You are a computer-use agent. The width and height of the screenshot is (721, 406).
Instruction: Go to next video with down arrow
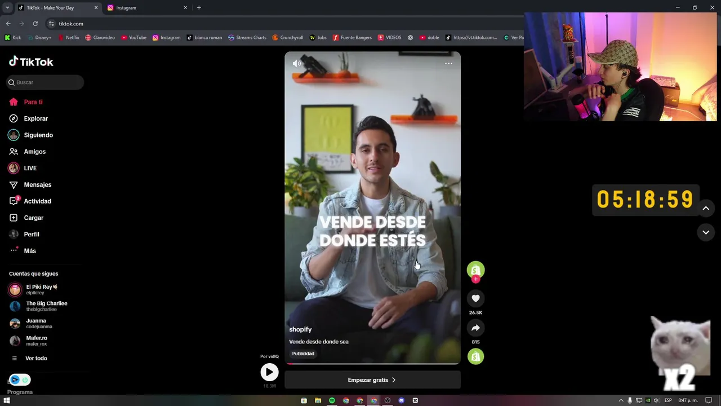pyautogui.click(x=706, y=232)
